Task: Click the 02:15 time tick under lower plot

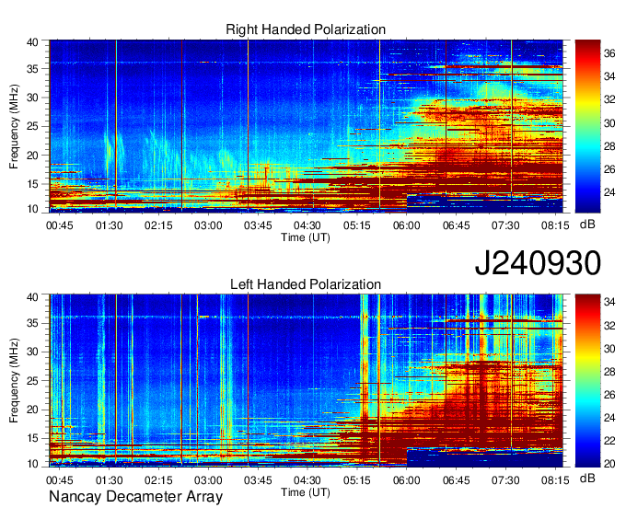Action: tap(158, 480)
